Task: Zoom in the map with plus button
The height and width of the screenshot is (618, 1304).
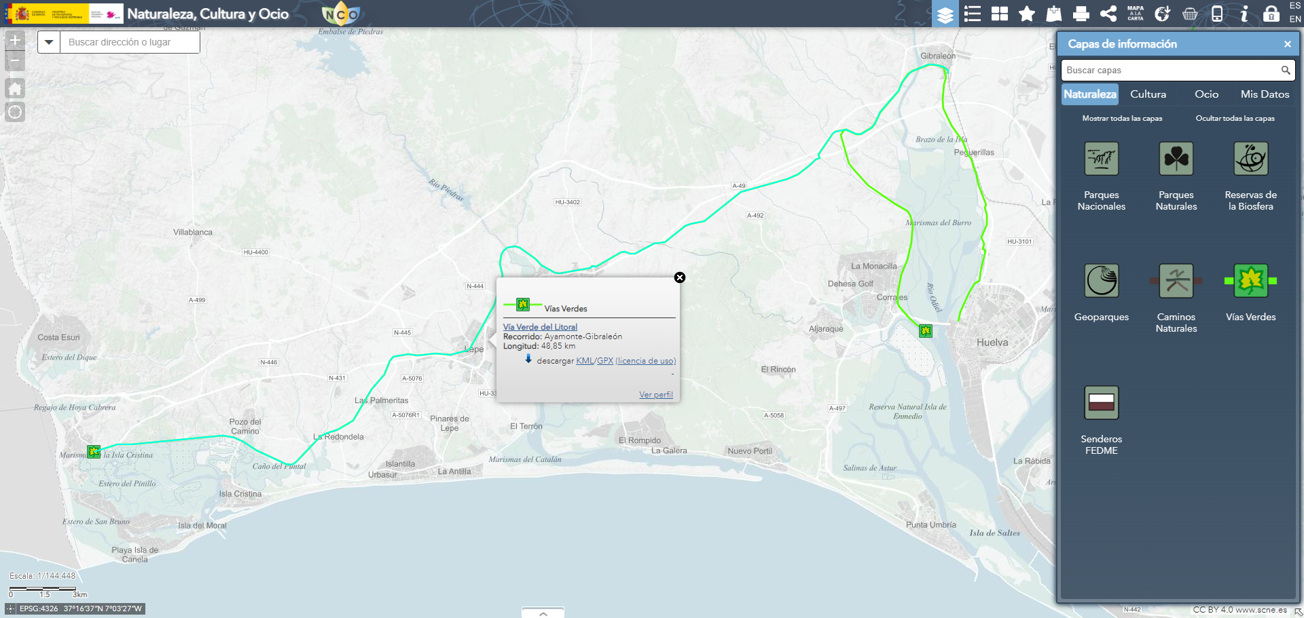Action: (15, 40)
